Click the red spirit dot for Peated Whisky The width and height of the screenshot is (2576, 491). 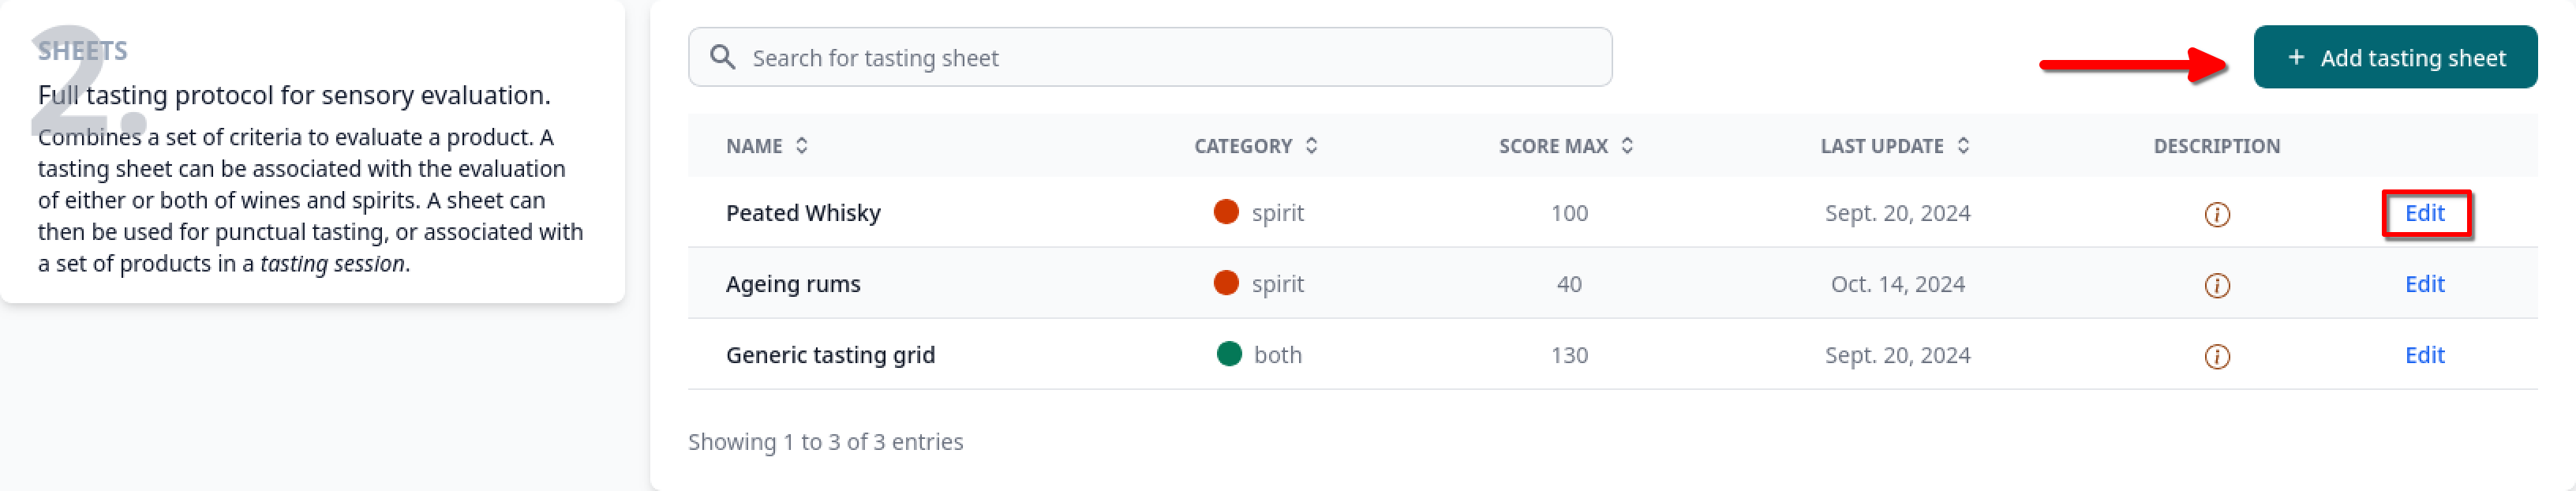pos(1226,212)
